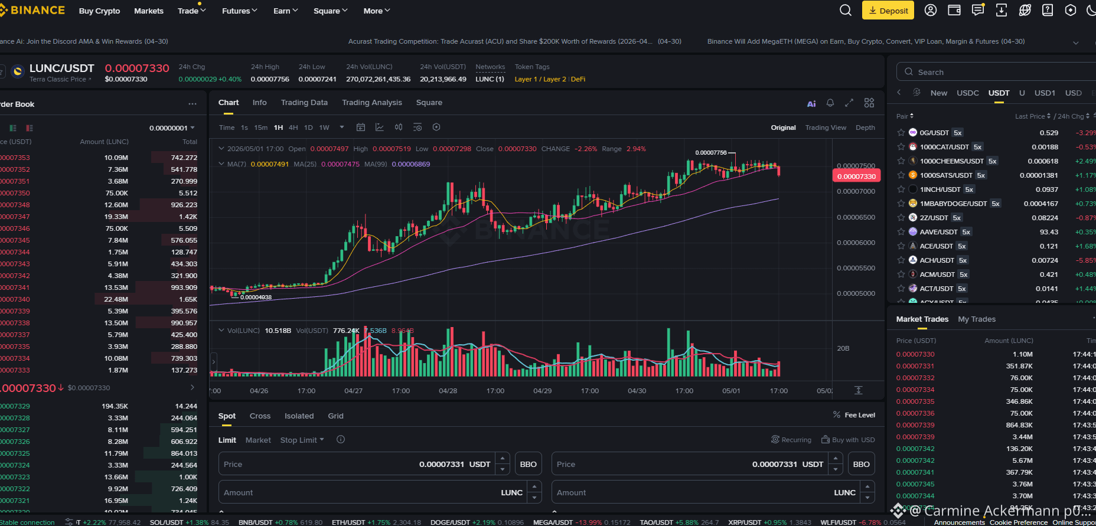The width and height of the screenshot is (1096, 526).
Task: Expand chart to fullscreen
Action: (849, 103)
